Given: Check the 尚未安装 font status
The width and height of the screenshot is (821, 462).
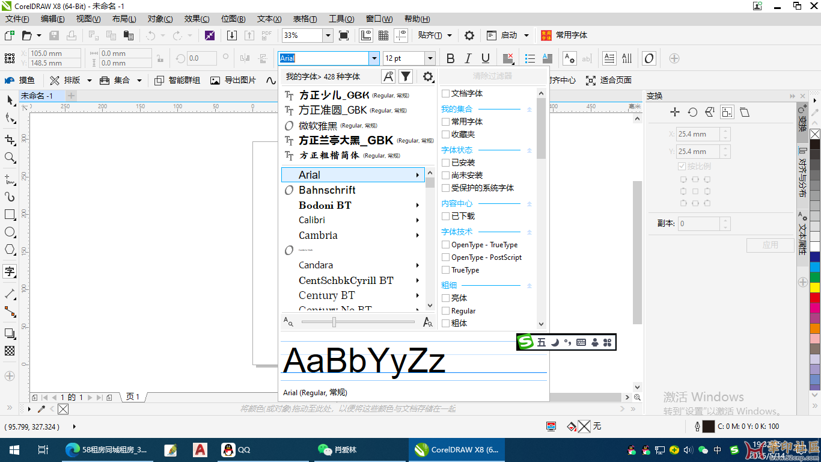Looking at the screenshot, I should click(x=445, y=175).
